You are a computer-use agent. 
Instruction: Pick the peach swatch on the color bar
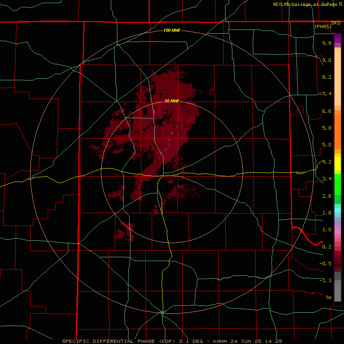338,78
